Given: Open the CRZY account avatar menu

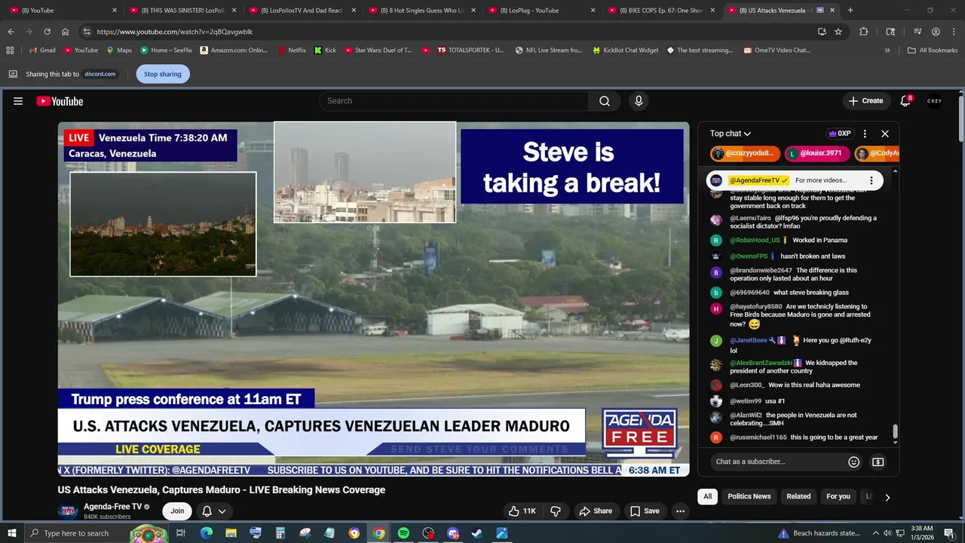Looking at the screenshot, I should click(x=934, y=101).
